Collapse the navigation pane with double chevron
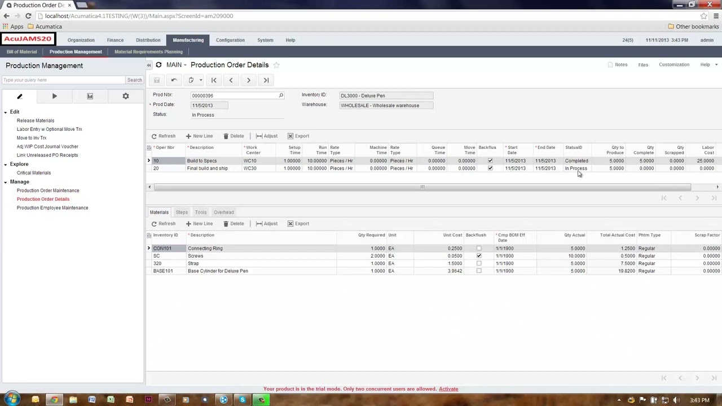 click(149, 65)
